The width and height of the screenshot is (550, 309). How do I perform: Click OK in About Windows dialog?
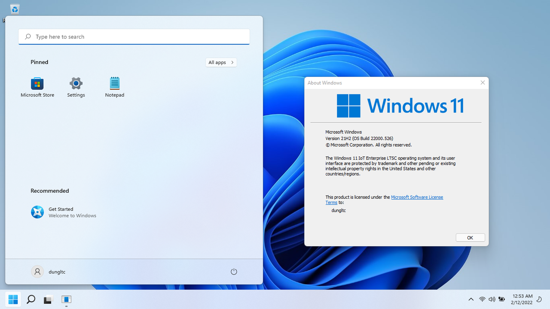[470, 238]
